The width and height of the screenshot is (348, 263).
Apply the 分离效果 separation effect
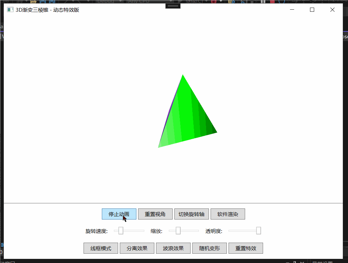tap(137, 248)
